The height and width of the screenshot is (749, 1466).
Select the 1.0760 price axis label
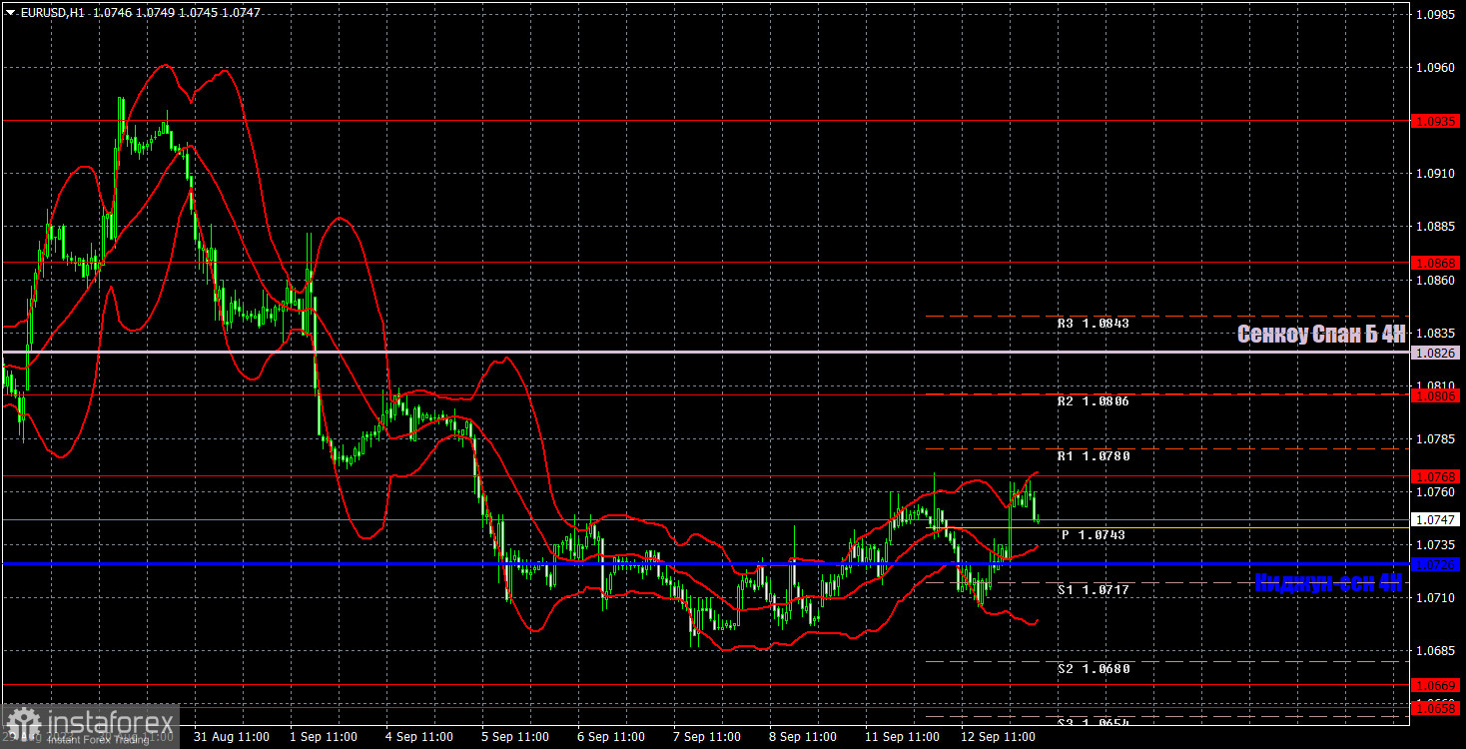point(1437,491)
